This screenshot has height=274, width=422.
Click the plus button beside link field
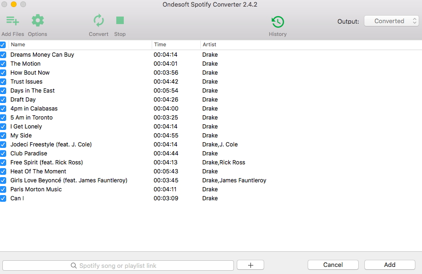click(x=250, y=265)
